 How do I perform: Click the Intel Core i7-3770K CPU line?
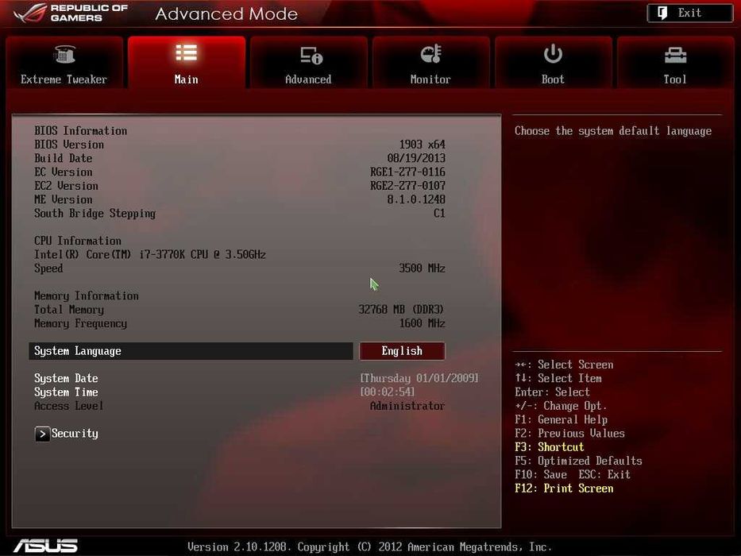point(150,254)
